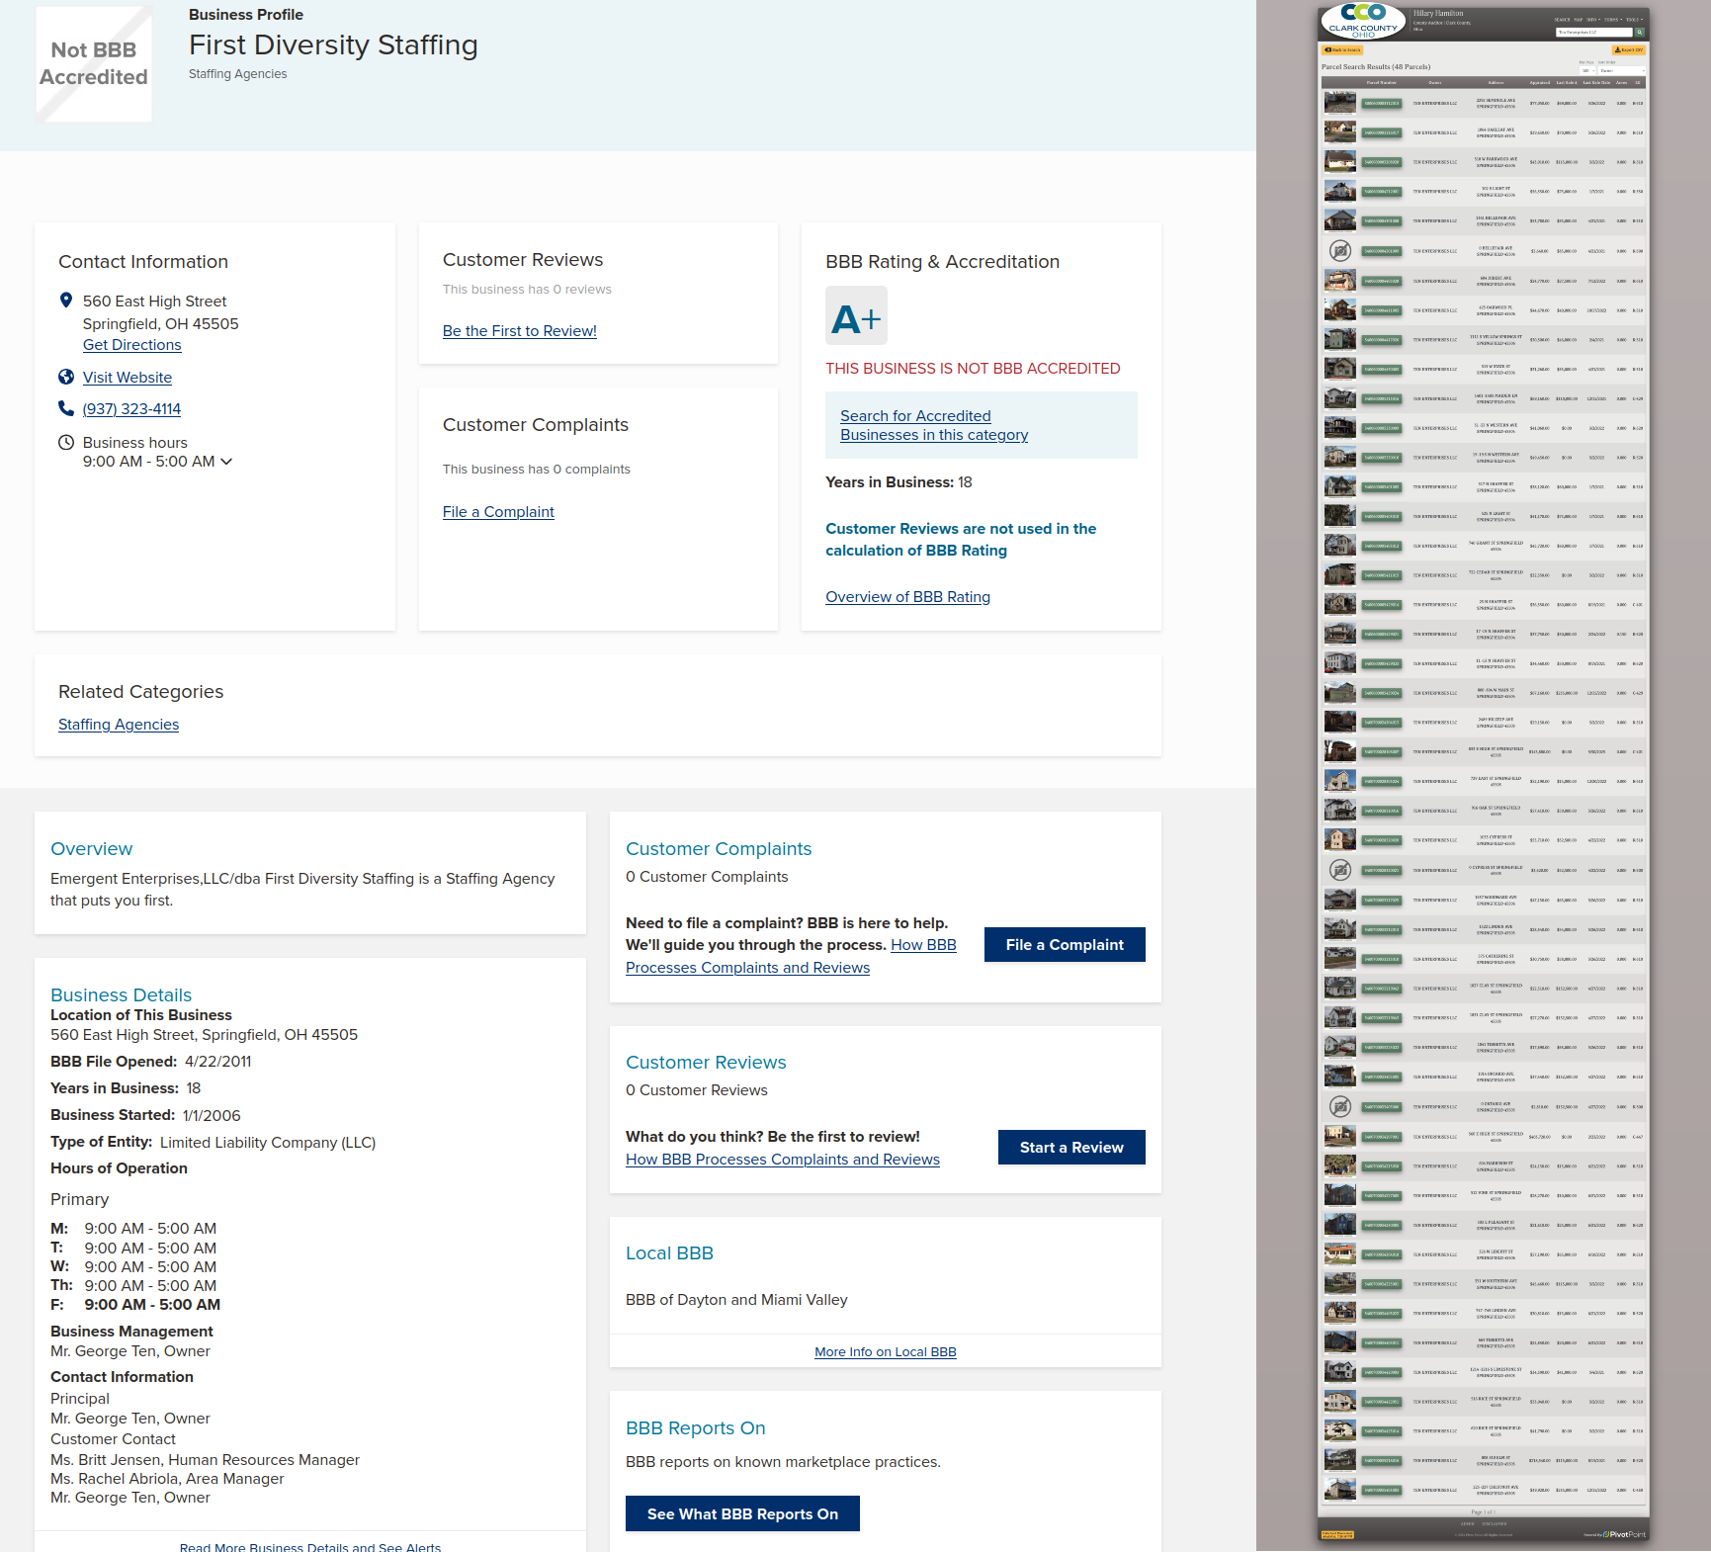Viewport: 1711px width, 1552px height.
Task: Click the 'Parcel Search Results (48 Parcels)' heading
Action: pos(1376,67)
